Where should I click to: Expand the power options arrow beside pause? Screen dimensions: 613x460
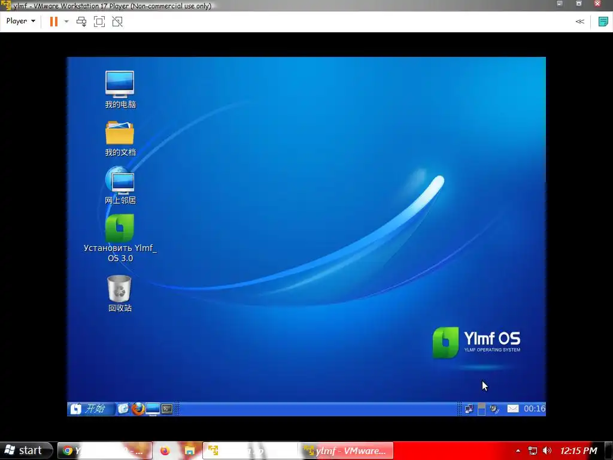pos(66,22)
